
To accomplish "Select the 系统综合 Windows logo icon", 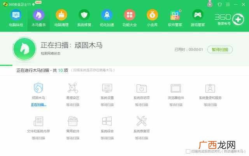I will click(x=107, y=121).
